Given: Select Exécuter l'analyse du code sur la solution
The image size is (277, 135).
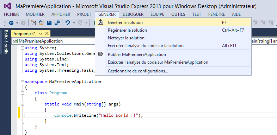Looking at the screenshot, I should (x=173, y=46).
